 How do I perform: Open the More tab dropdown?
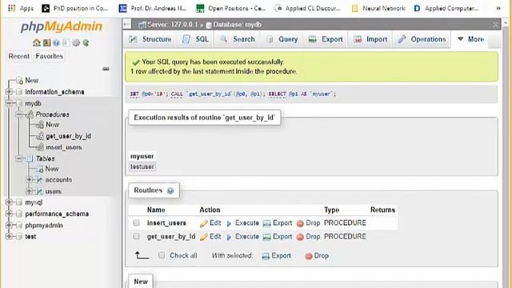pyautogui.click(x=470, y=39)
